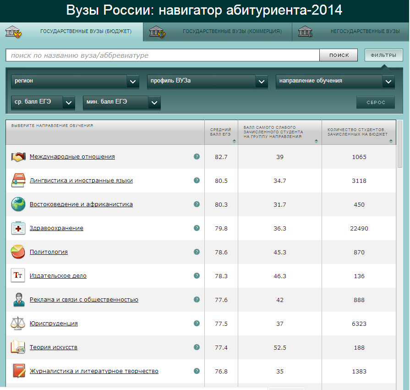
Task: Open help icon for Здравоохранение
Action: tap(197, 228)
